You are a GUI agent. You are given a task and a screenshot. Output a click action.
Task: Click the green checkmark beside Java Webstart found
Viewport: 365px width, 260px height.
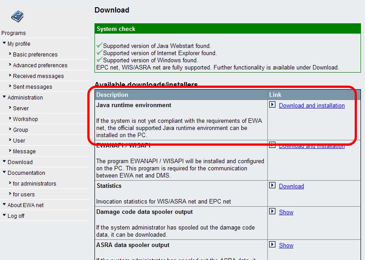coord(99,45)
